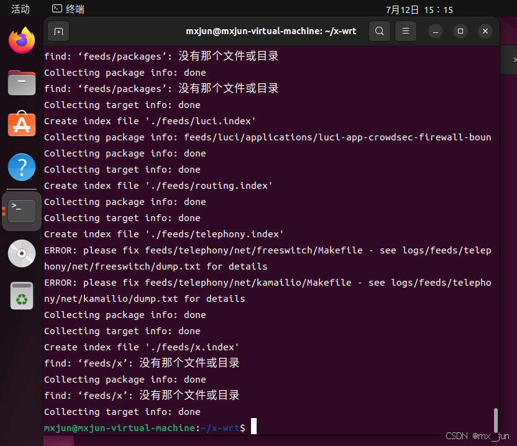Click the luci-app-crowdsec-firewall-boun line
Viewport: 517px width, 446px height.
268,137
